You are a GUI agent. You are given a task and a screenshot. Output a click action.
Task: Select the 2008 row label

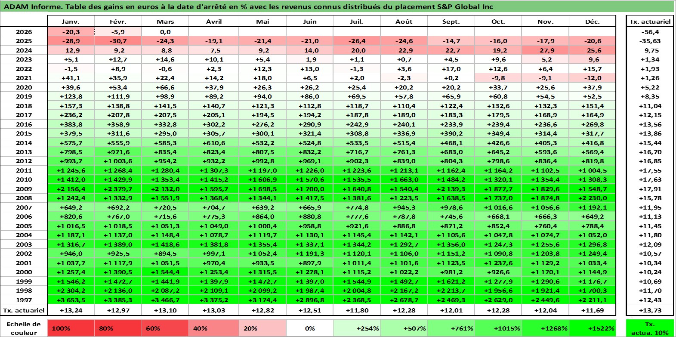(24, 198)
